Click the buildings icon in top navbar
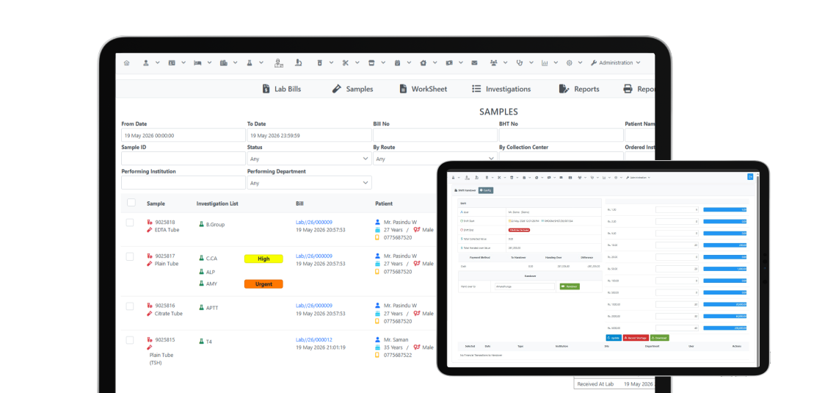The image size is (836, 393). point(223,63)
